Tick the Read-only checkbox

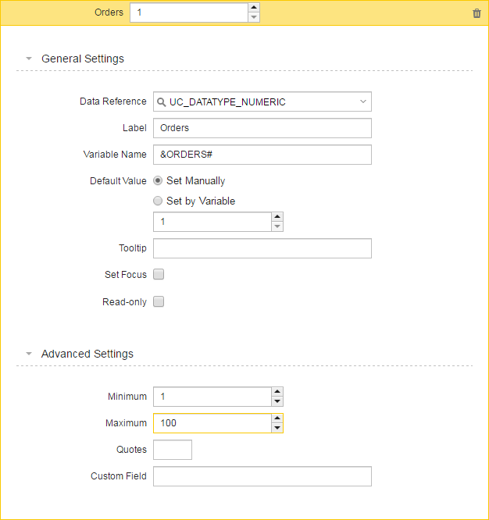(x=159, y=301)
